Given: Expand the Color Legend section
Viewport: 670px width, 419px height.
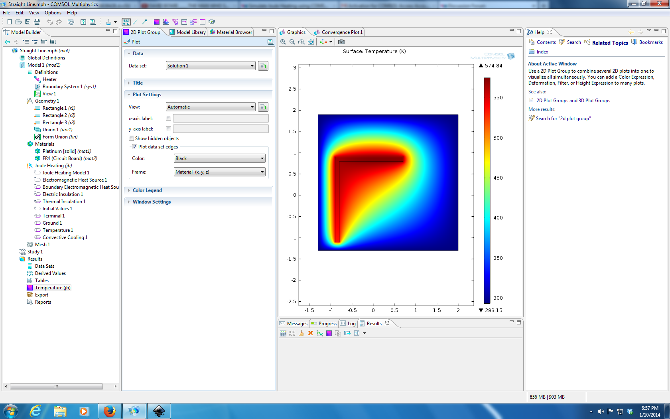Looking at the screenshot, I should (147, 190).
